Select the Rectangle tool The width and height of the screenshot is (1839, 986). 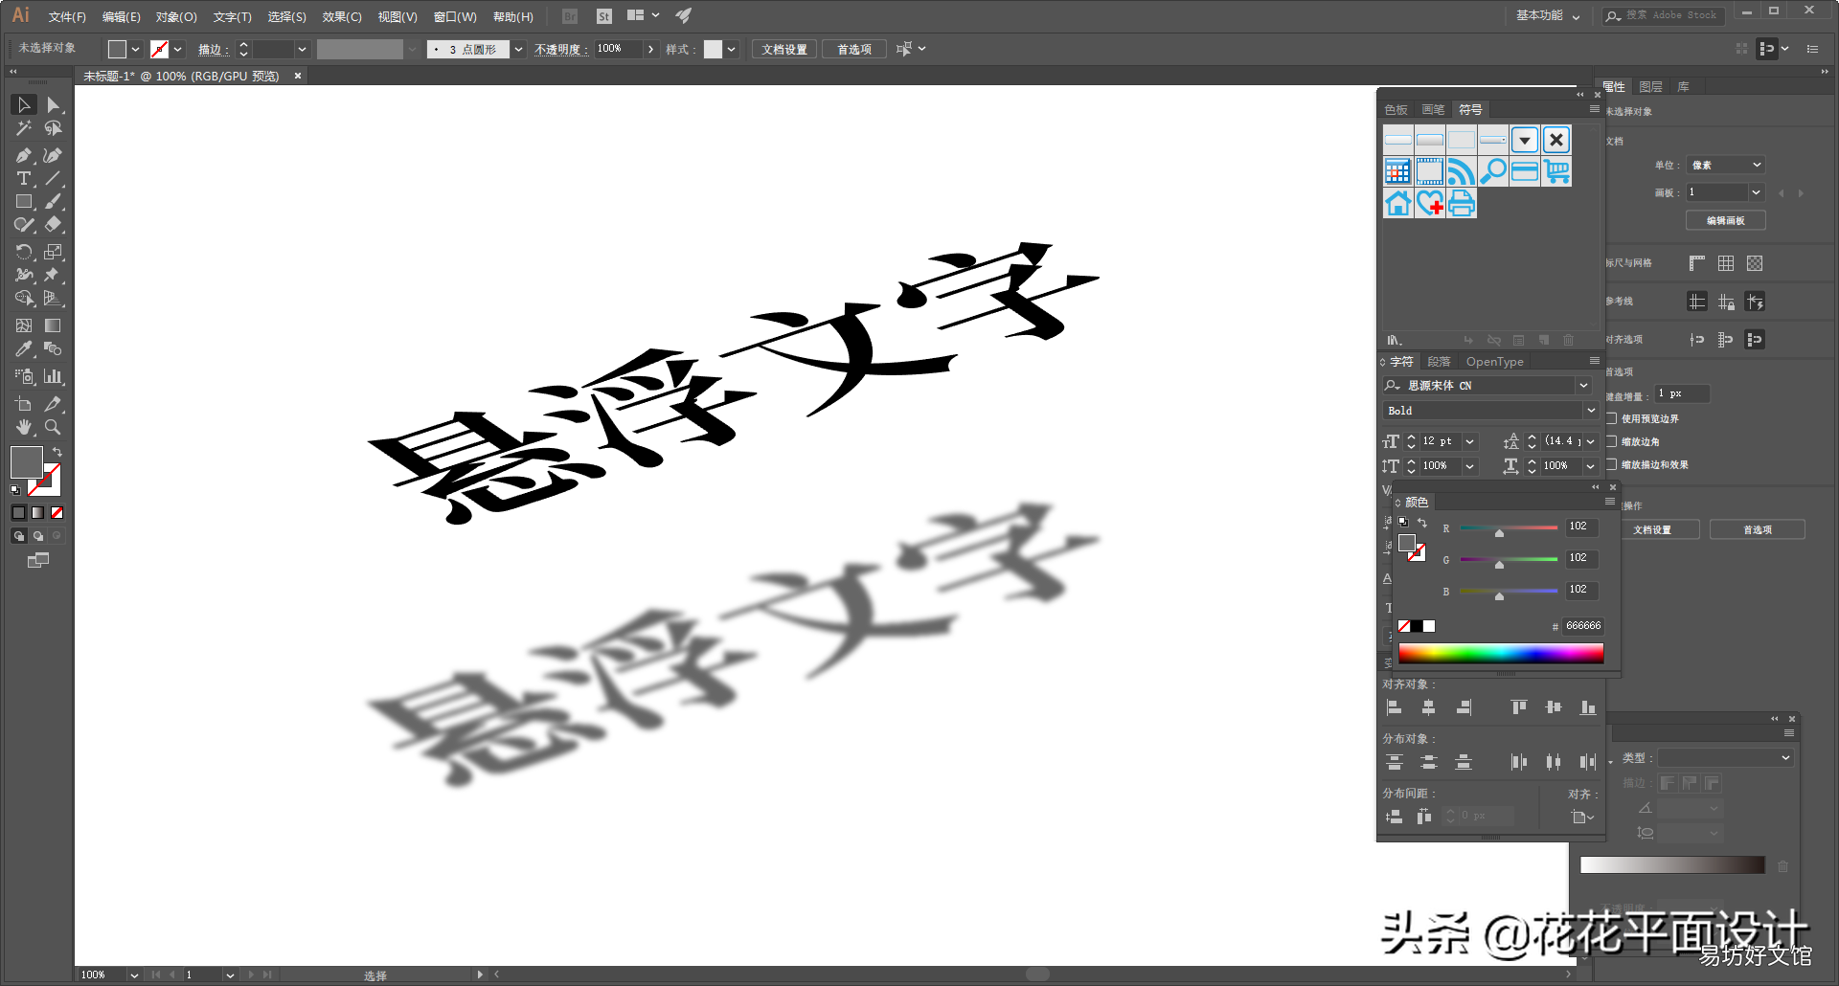click(x=24, y=202)
